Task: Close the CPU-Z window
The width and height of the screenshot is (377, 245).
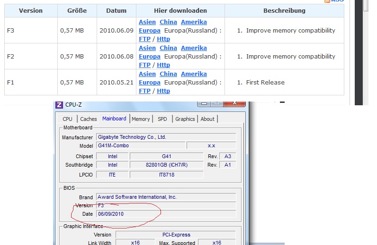Action: click(x=234, y=103)
